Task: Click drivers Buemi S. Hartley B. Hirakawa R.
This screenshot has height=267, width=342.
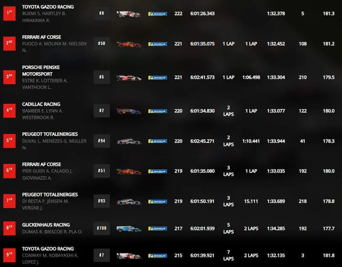Action: click(x=44, y=17)
